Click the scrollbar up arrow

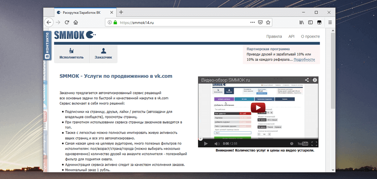[333, 31]
